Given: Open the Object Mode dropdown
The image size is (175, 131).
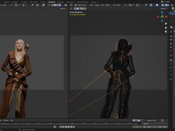Looking at the screenshot, I should click(x=81, y=5).
